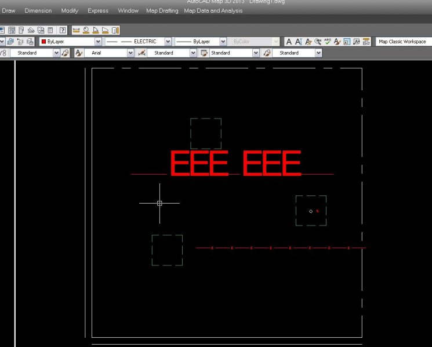Viewport: 432px width, 347px height.
Task: Click the Dimension Style icon
Action: coord(142,53)
